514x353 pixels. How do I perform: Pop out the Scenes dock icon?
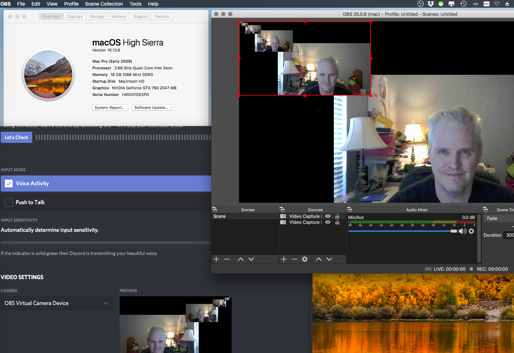pyautogui.click(x=214, y=209)
